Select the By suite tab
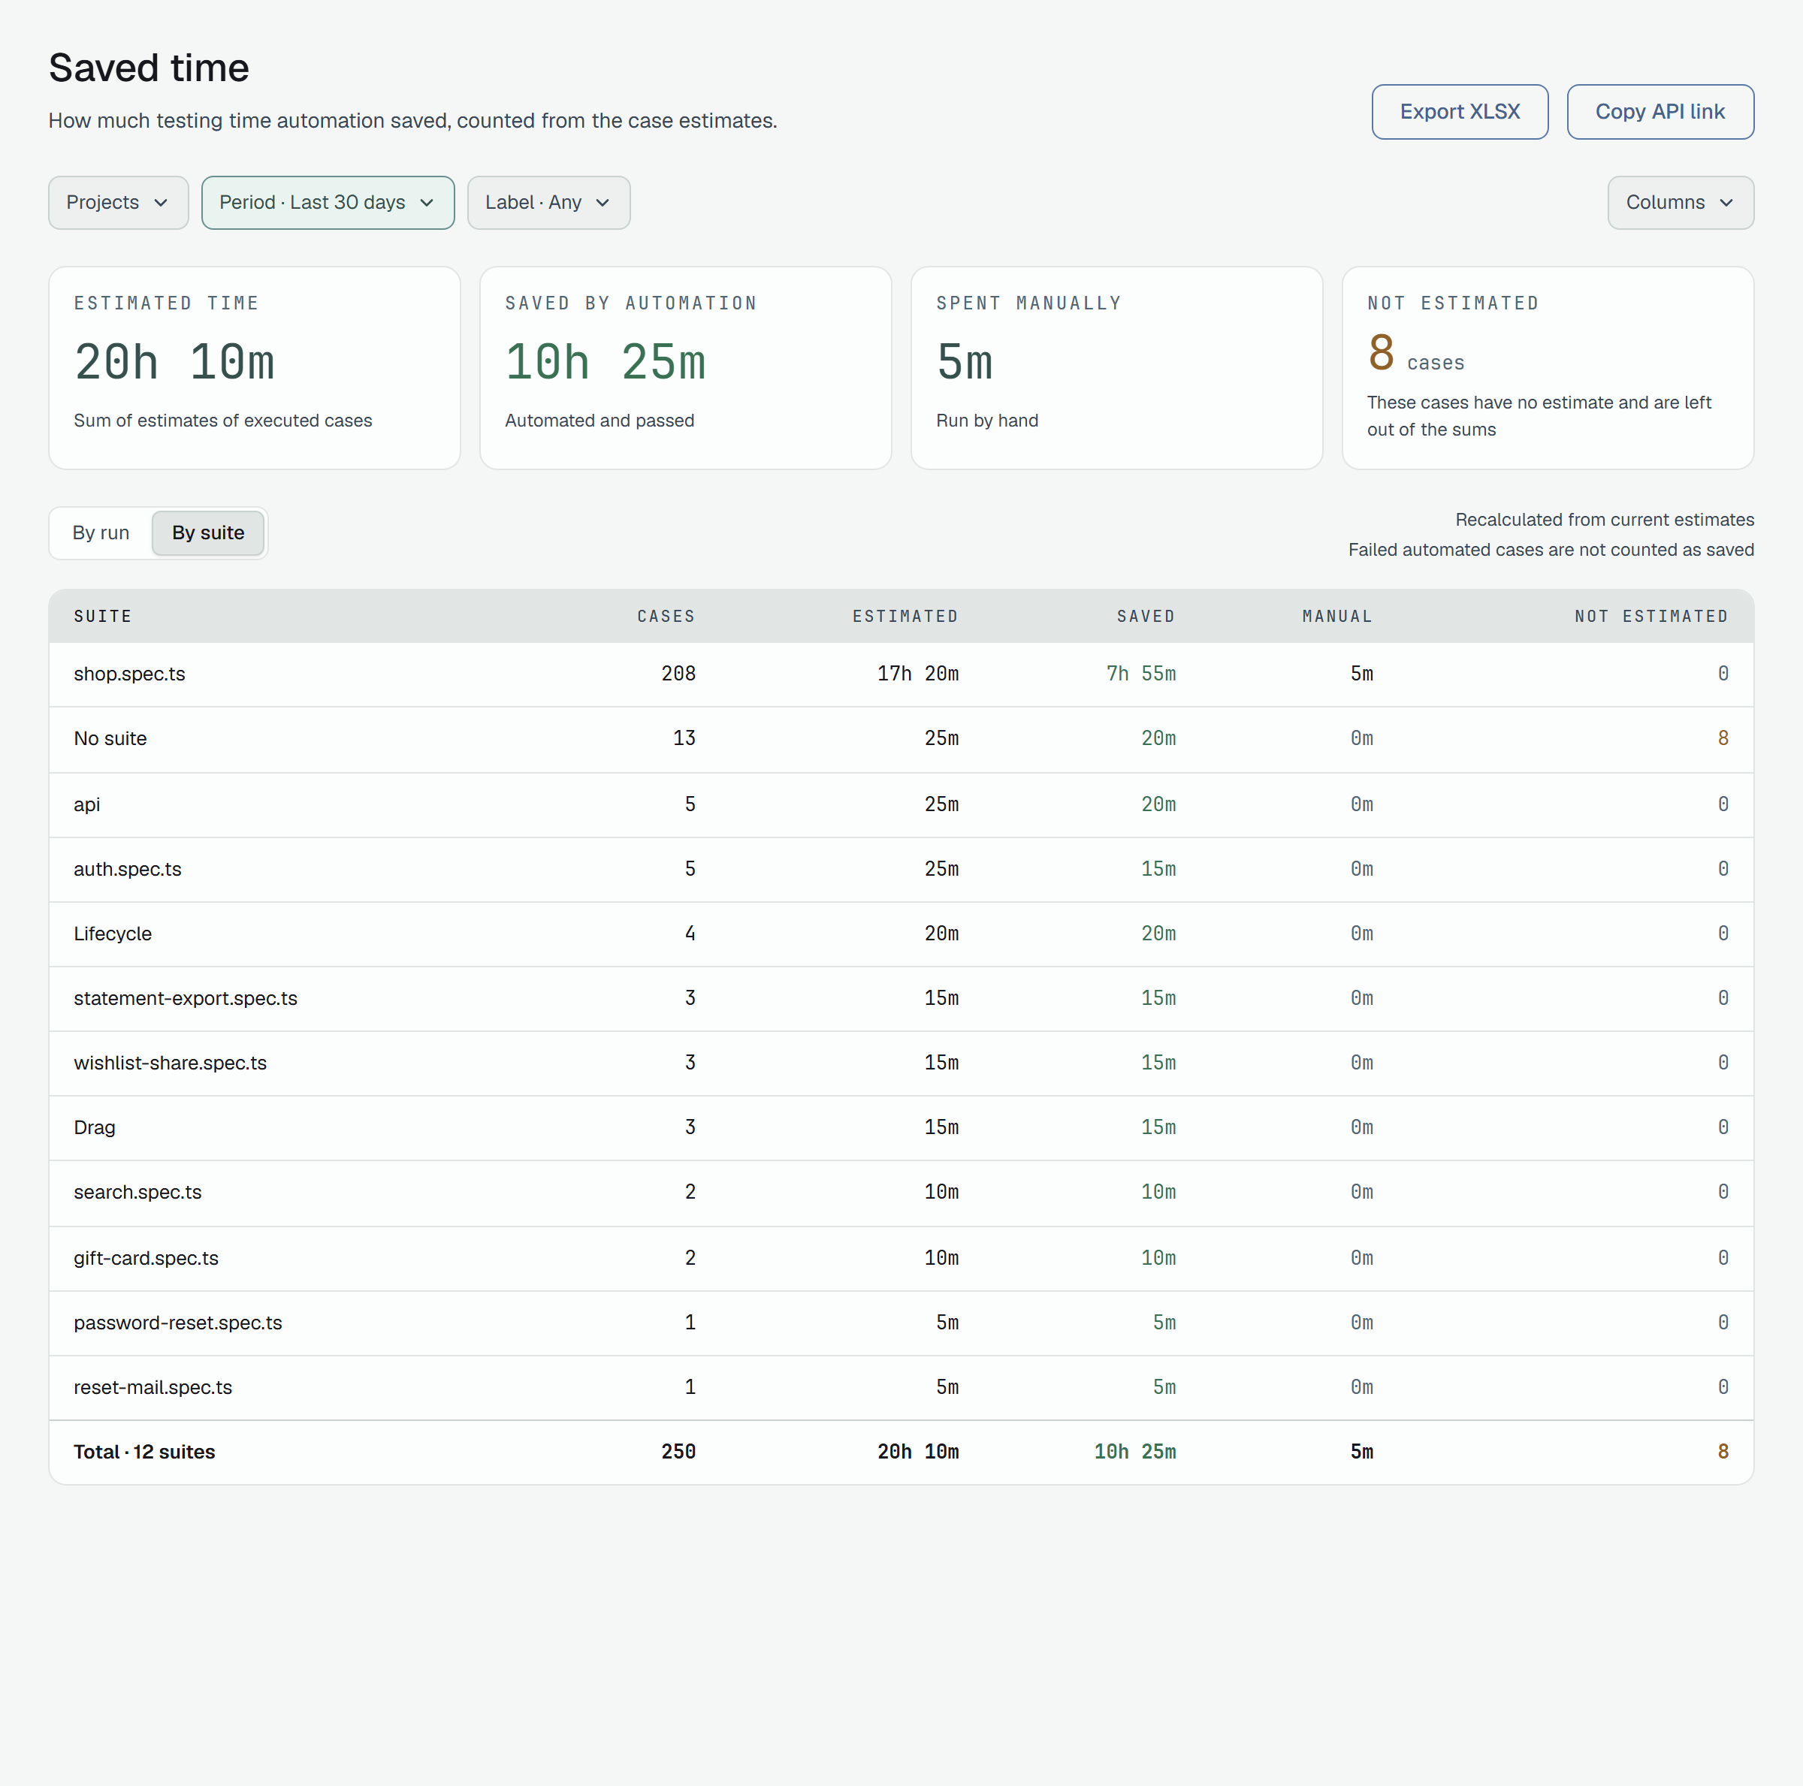Viewport: 1803px width, 1786px height. click(208, 532)
